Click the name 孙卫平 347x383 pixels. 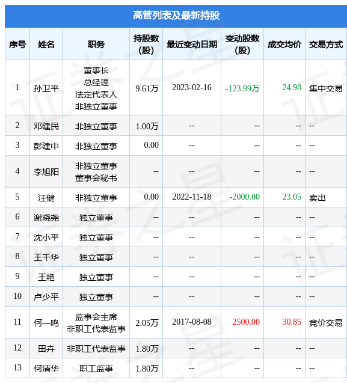46,88
